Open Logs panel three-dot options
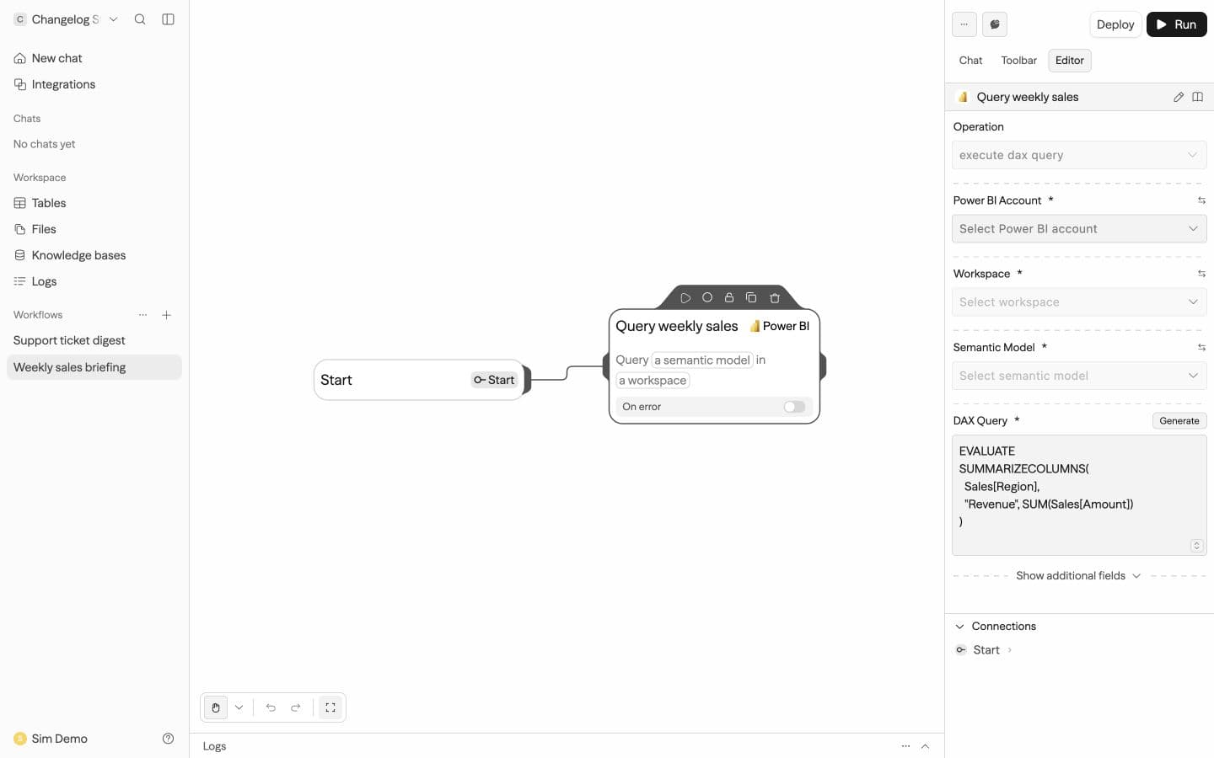The image size is (1214, 758). click(x=905, y=746)
